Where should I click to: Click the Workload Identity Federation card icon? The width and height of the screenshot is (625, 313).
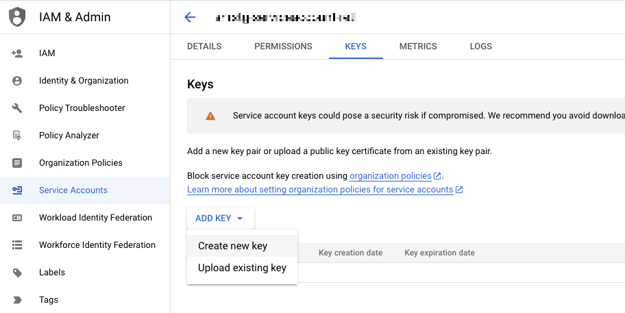click(x=17, y=218)
